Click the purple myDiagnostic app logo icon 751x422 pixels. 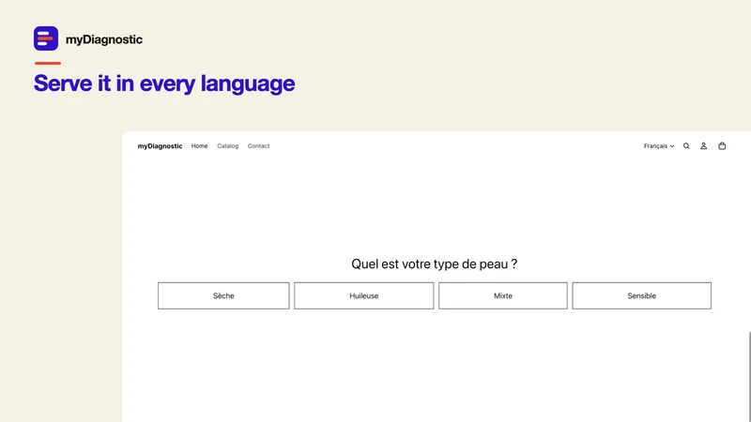46,38
